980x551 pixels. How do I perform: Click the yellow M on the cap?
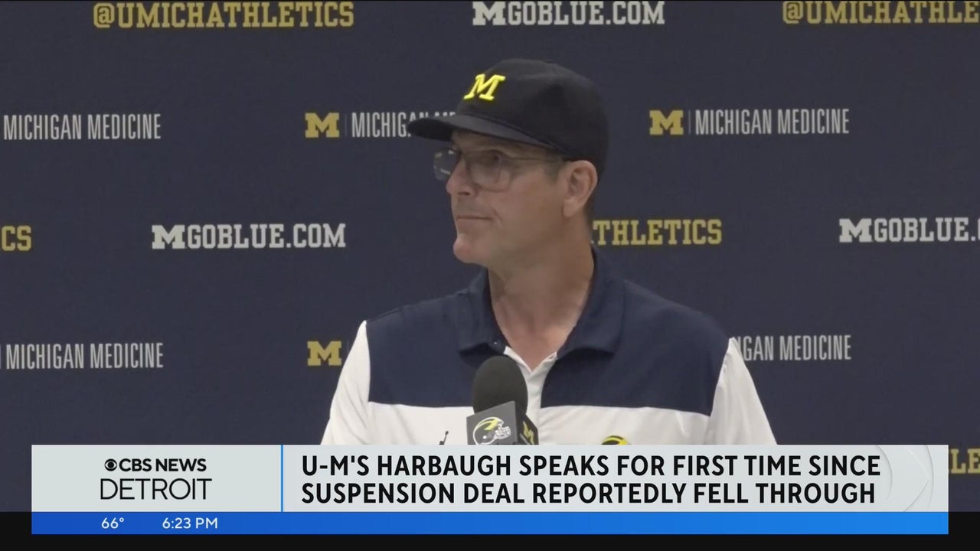[485, 86]
